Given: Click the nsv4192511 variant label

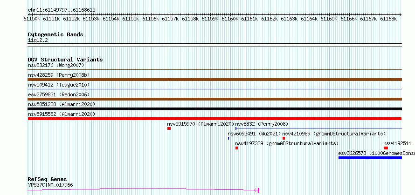Looking at the screenshot, I should coord(397,143).
